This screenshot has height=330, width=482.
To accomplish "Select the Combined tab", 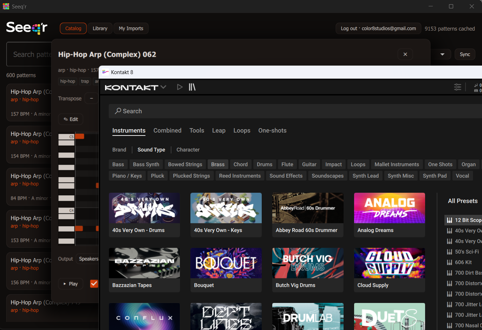I will pos(168,131).
